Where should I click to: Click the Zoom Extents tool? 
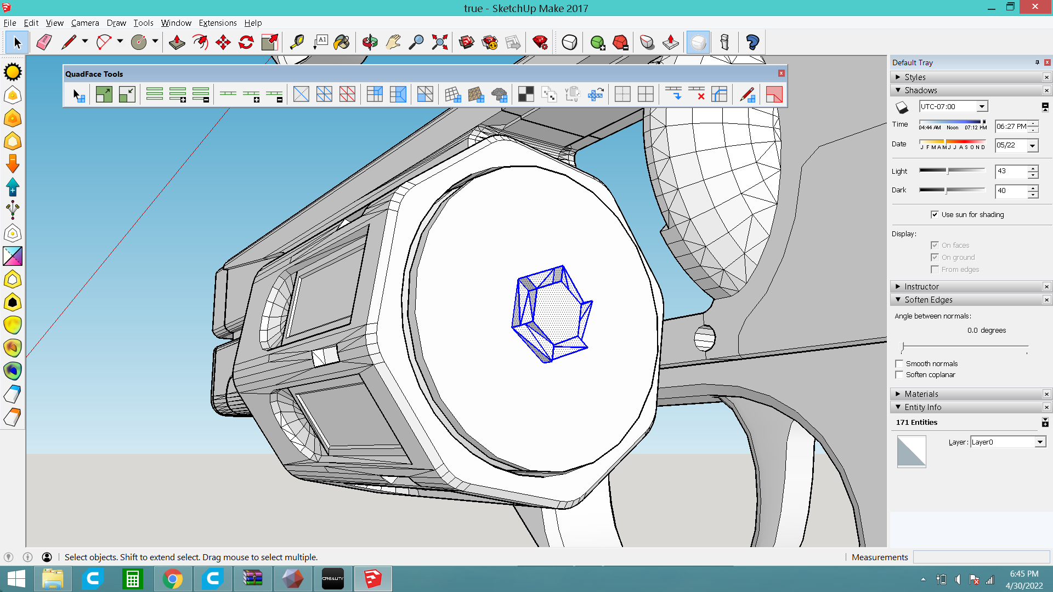[440, 42]
